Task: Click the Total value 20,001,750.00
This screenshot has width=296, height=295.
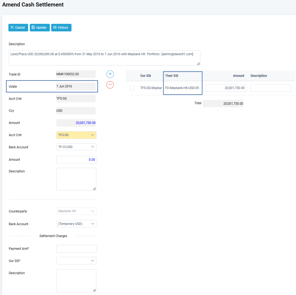Action: [223, 104]
